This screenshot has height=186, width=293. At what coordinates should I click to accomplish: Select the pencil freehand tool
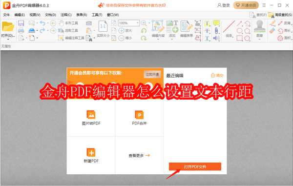pos(272,23)
